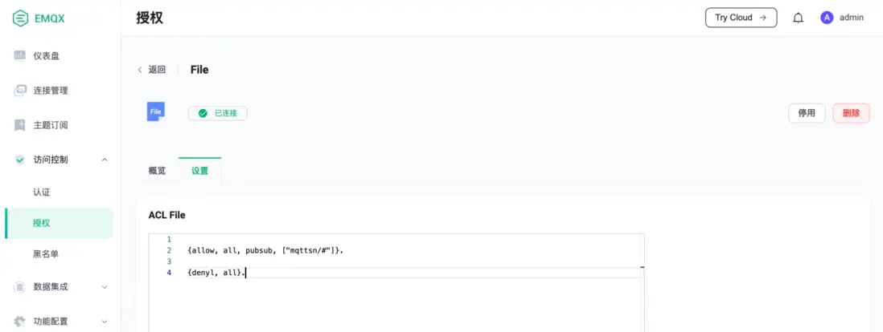Screen dimensions: 883x332
Task: Switch to the 概览 tab
Action: 157,171
